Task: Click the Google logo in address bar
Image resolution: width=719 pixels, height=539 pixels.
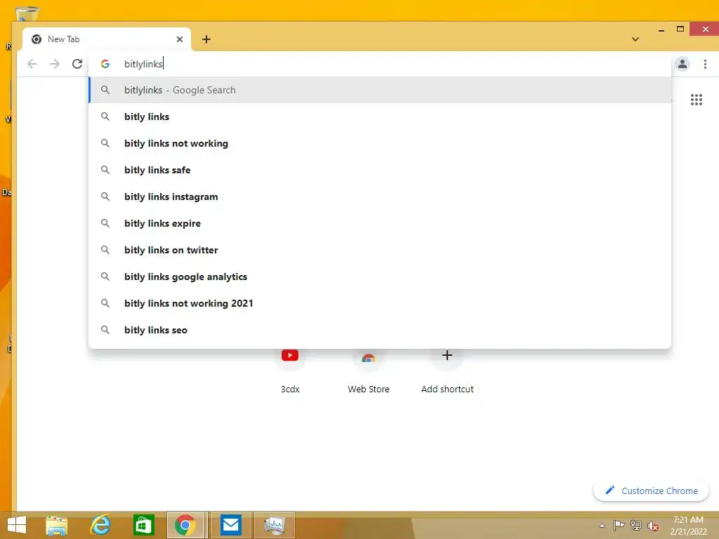Action: tap(105, 64)
